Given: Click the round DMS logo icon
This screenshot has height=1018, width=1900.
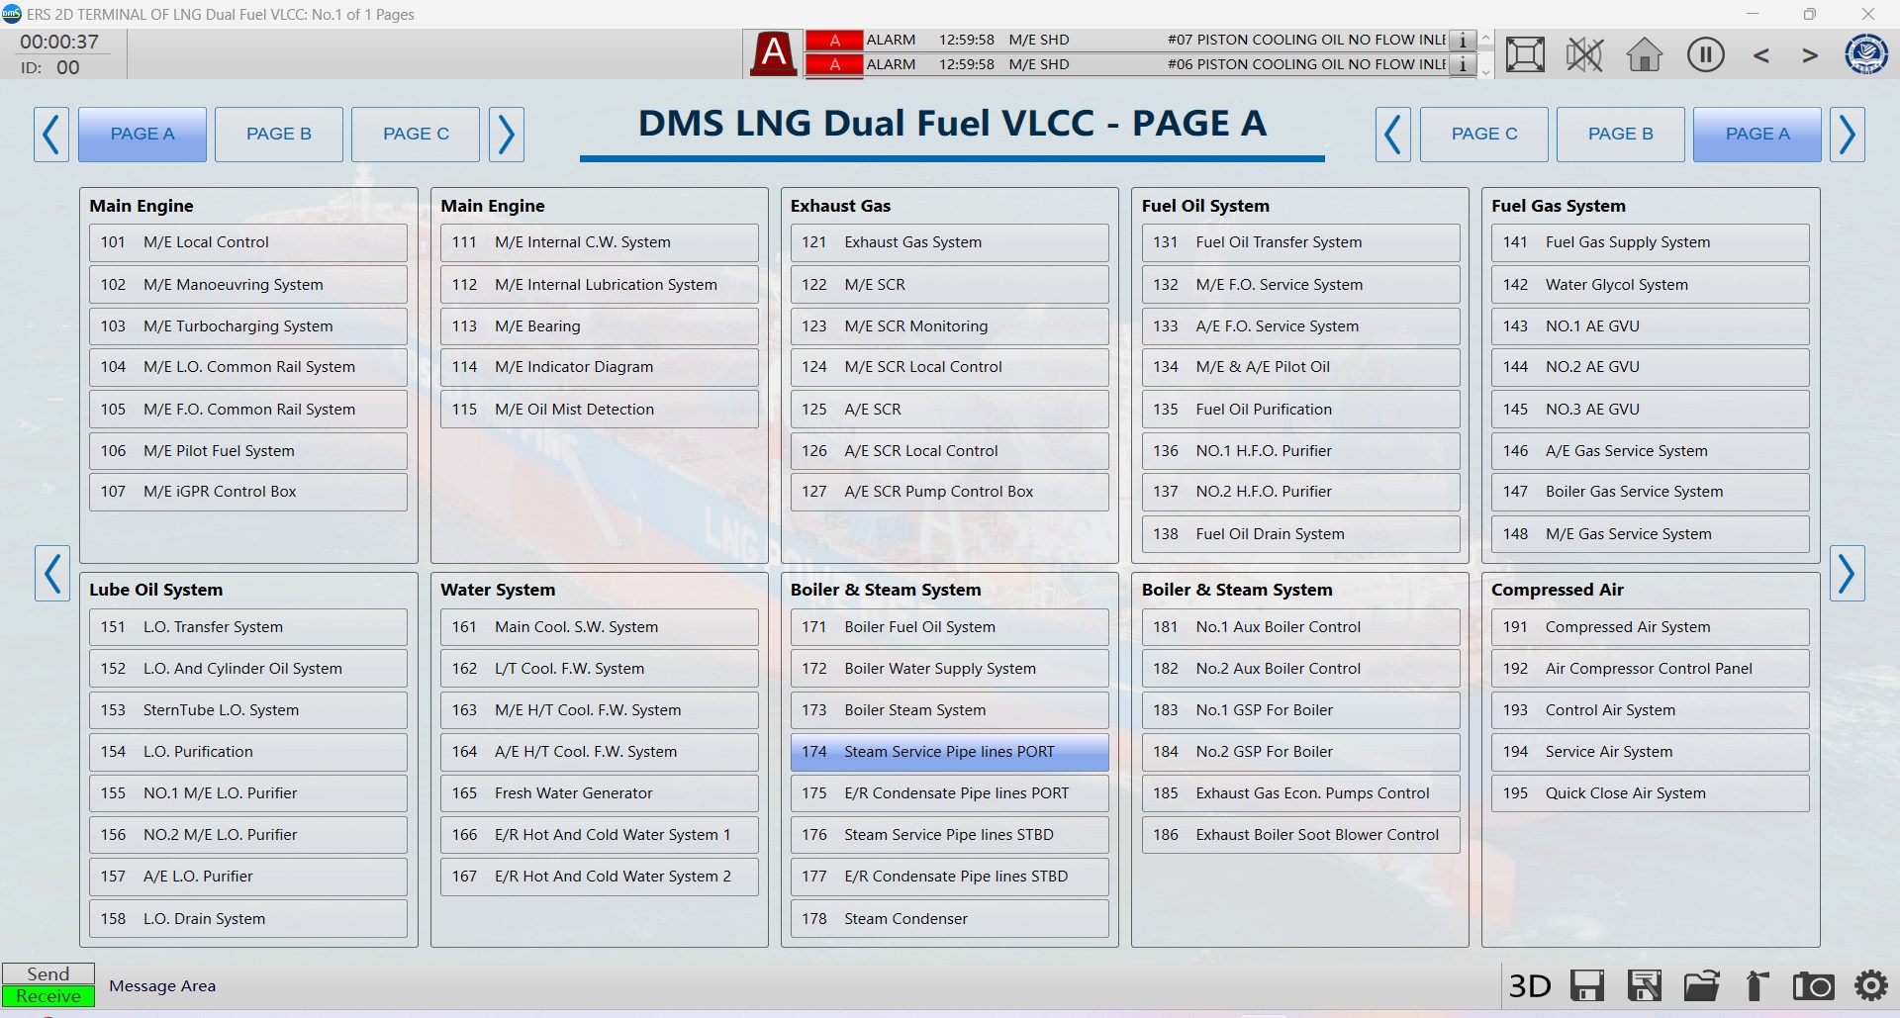Looking at the screenshot, I should [1866, 54].
